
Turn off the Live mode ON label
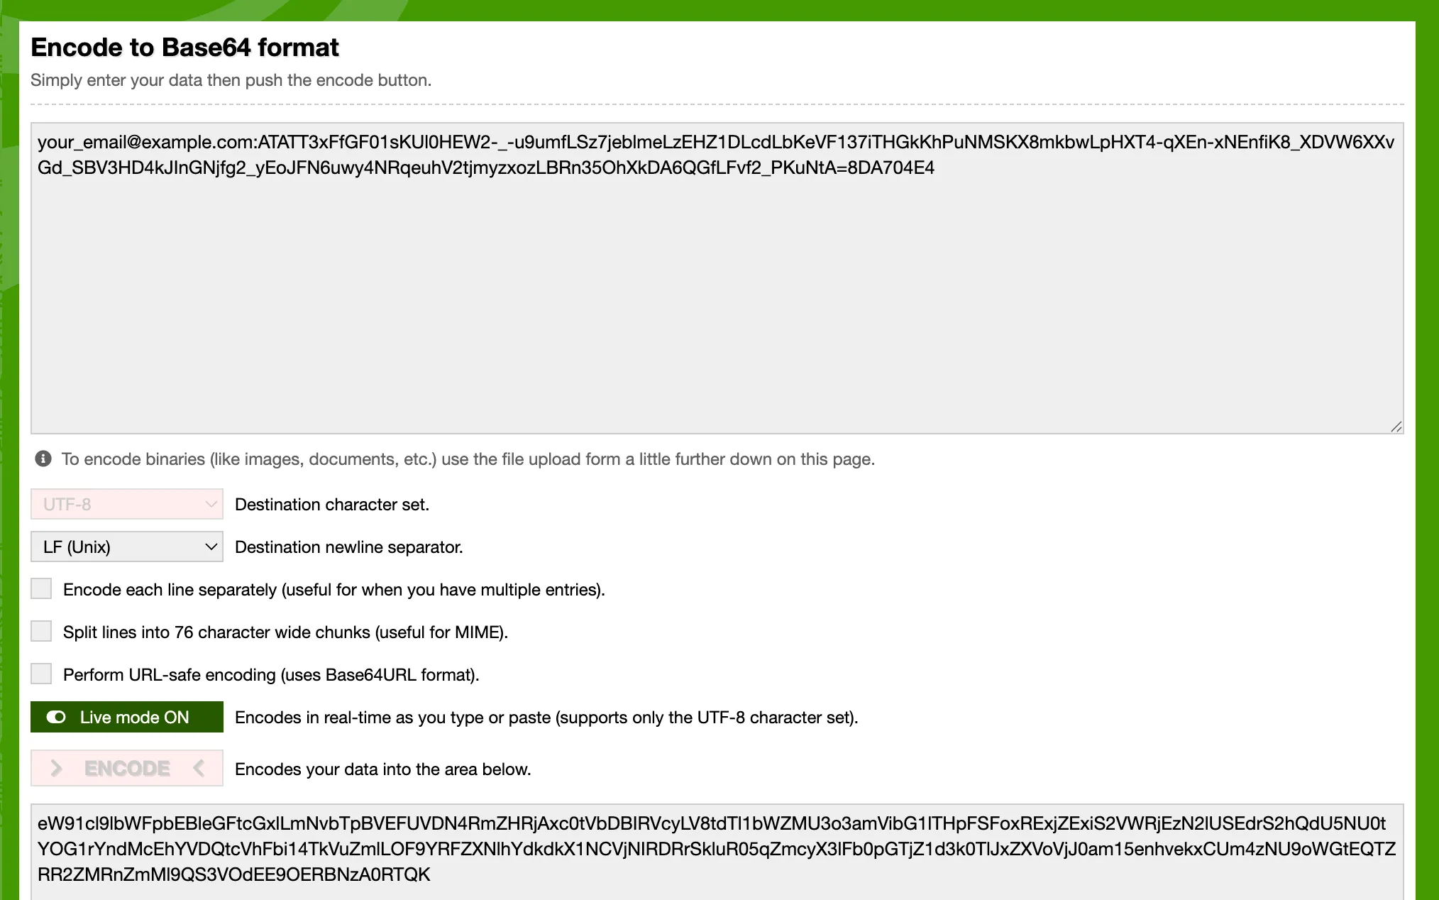134,717
